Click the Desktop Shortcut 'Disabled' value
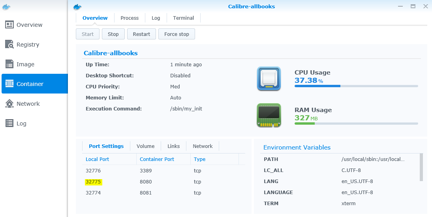The image size is (432, 217). click(180, 75)
